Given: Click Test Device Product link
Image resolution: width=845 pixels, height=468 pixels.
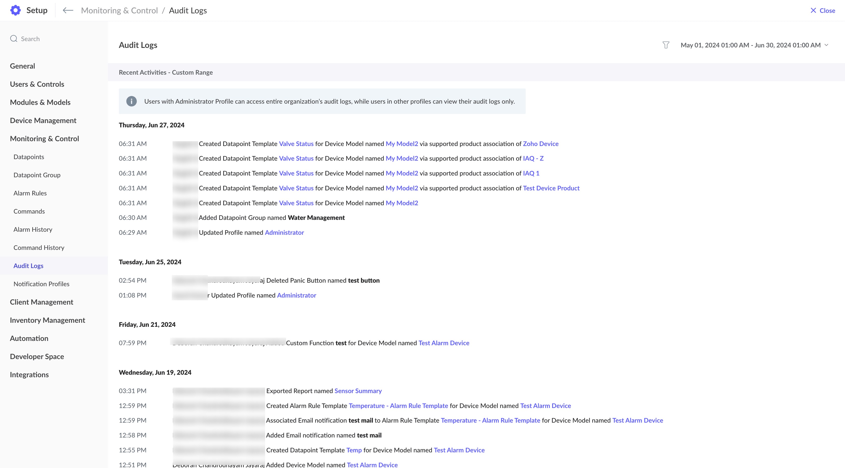Looking at the screenshot, I should (x=551, y=188).
